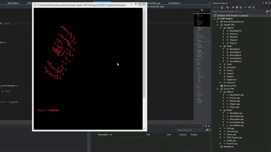Select Console.cpp file
The width and height of the screenshot is (271, 152).
(232, 131)
